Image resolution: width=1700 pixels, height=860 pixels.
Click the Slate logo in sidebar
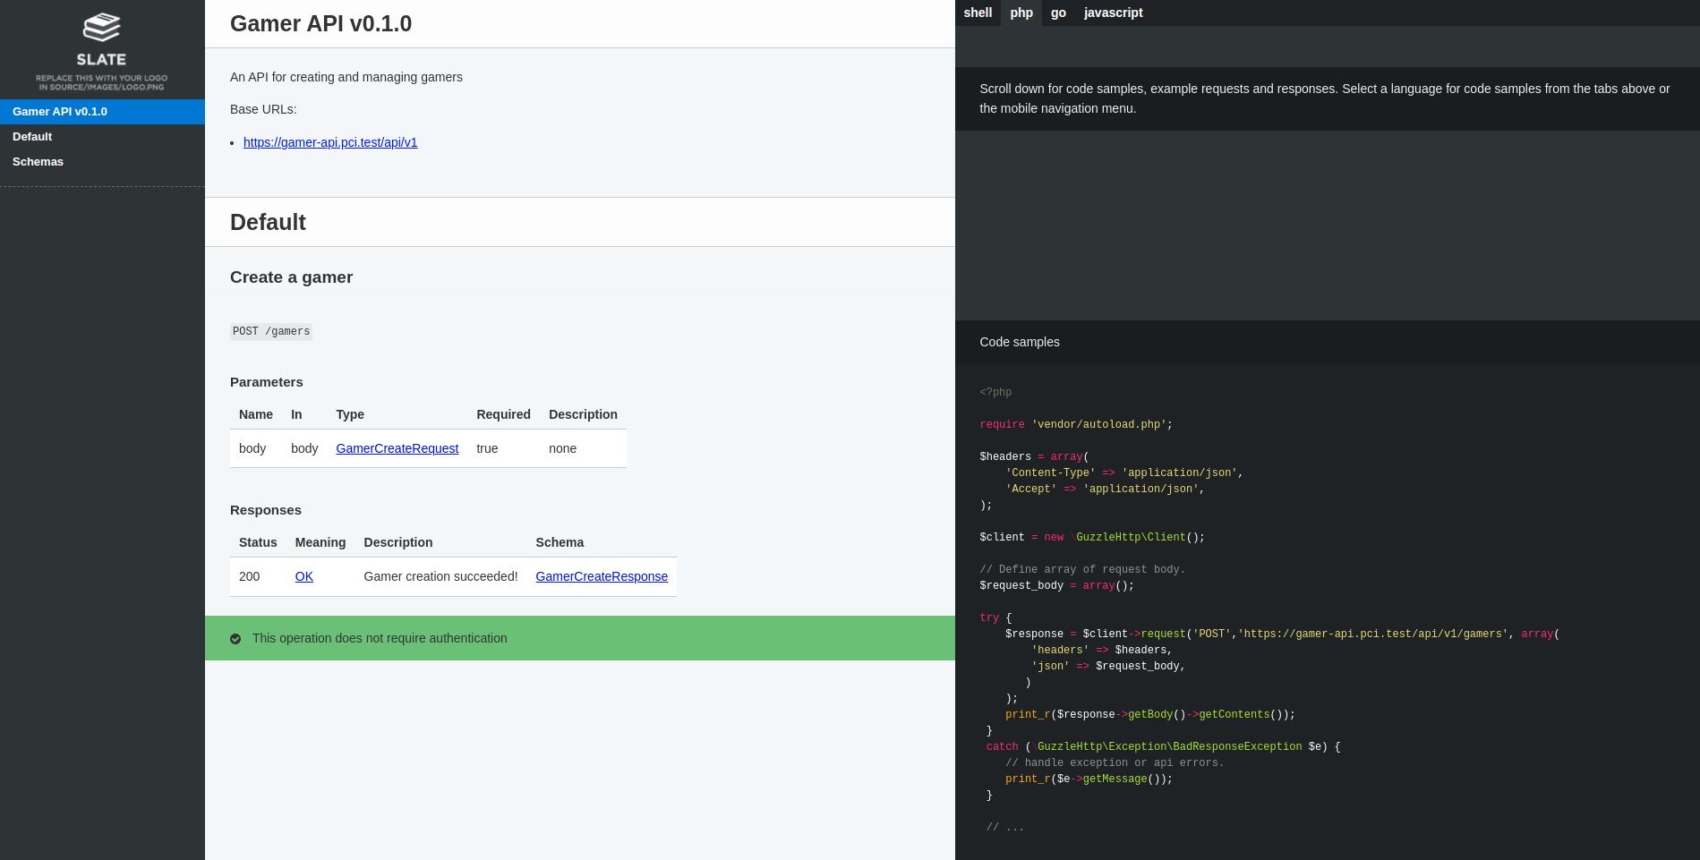(101, 51)
